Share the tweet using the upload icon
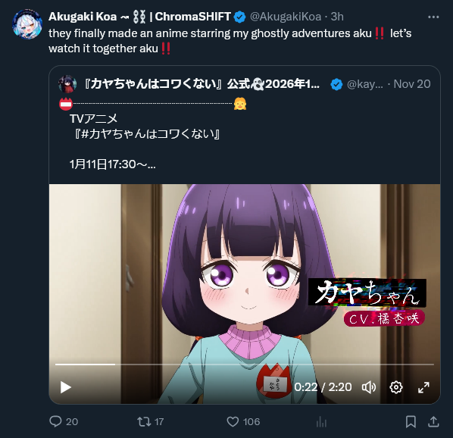This screenshot has height=438, width=453. pyautogui.click(x=433, y=422)
